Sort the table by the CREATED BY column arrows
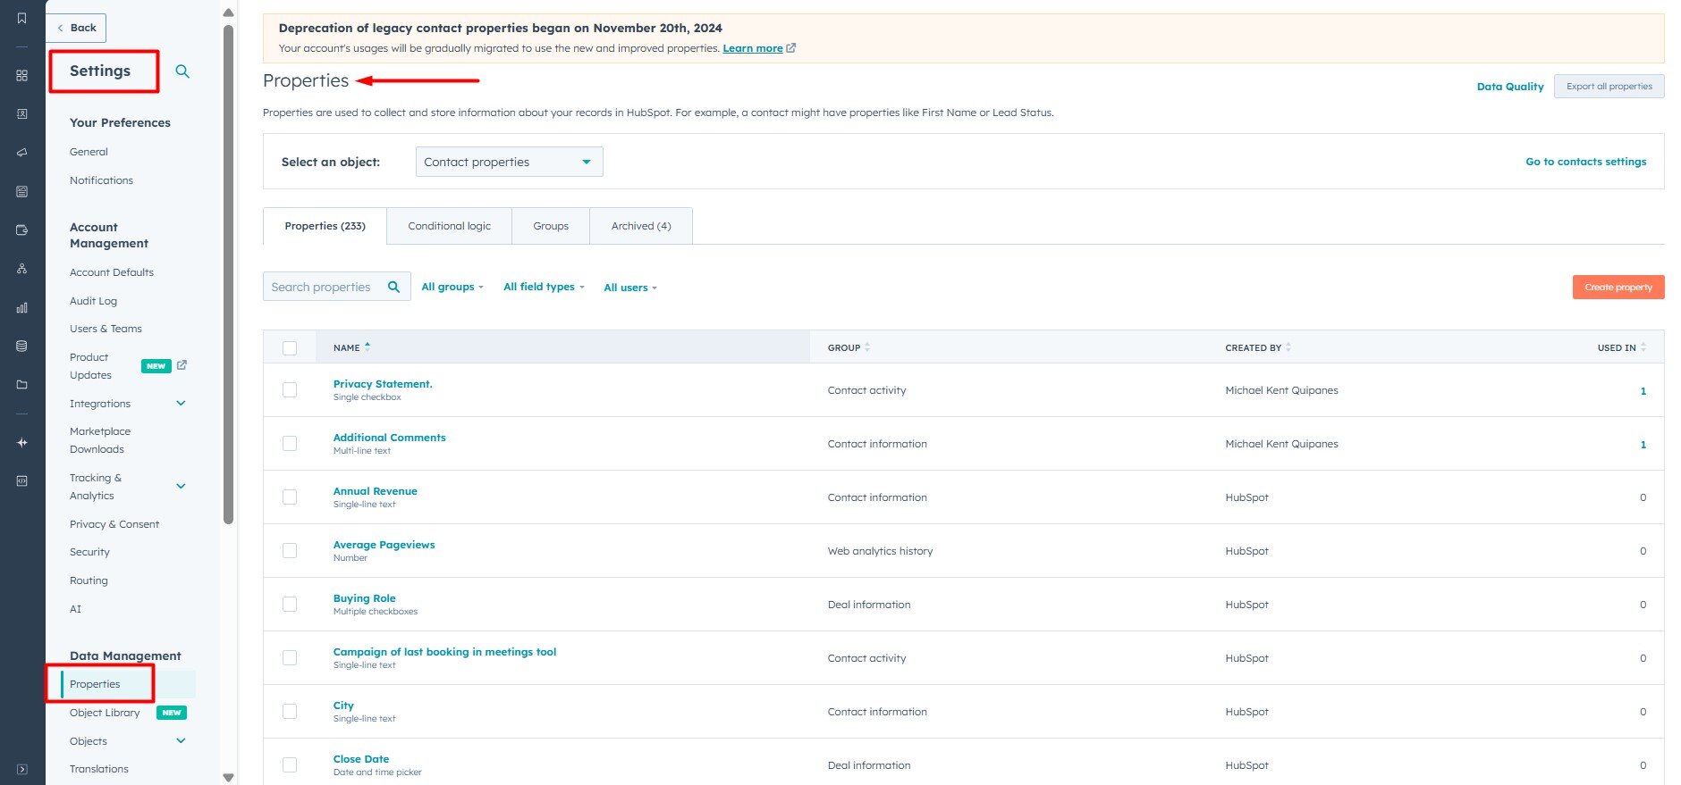The height and width of the screenshot is (785, 1681). tap(1288, 347)
